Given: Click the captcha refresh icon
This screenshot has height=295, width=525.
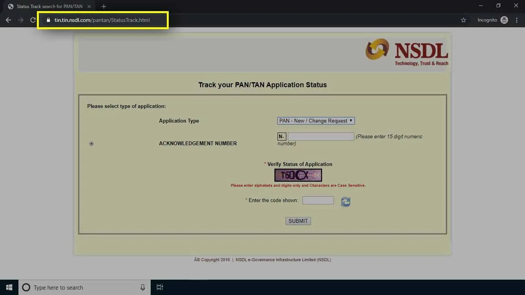Looking at the screenshot, I should [x=346, y=202].
